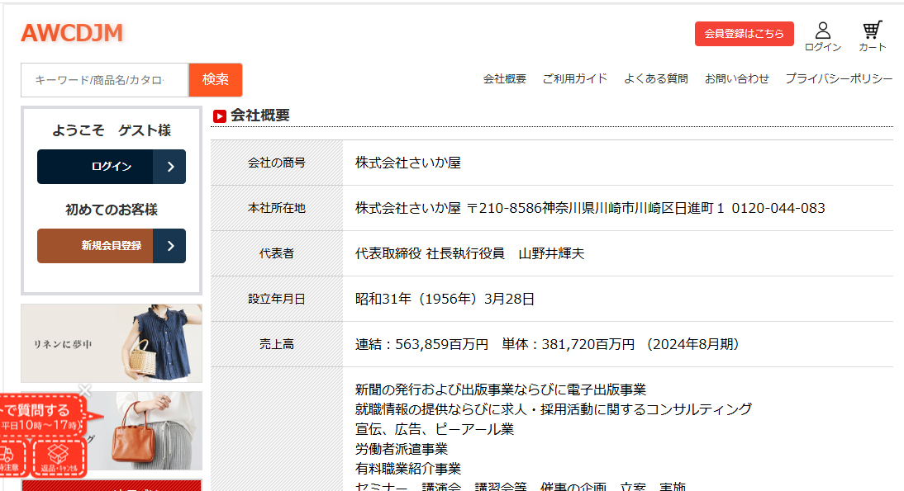
Task: Open the ご利用ガイド navigation link
Action: pyautogui.click(x=574, y=79)
